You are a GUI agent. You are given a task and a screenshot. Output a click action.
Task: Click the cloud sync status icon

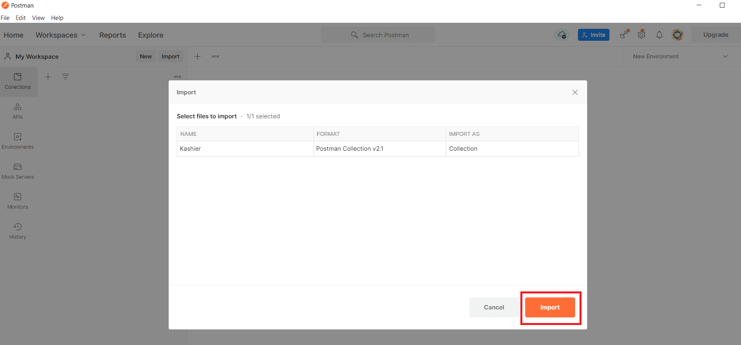point(562,35)
